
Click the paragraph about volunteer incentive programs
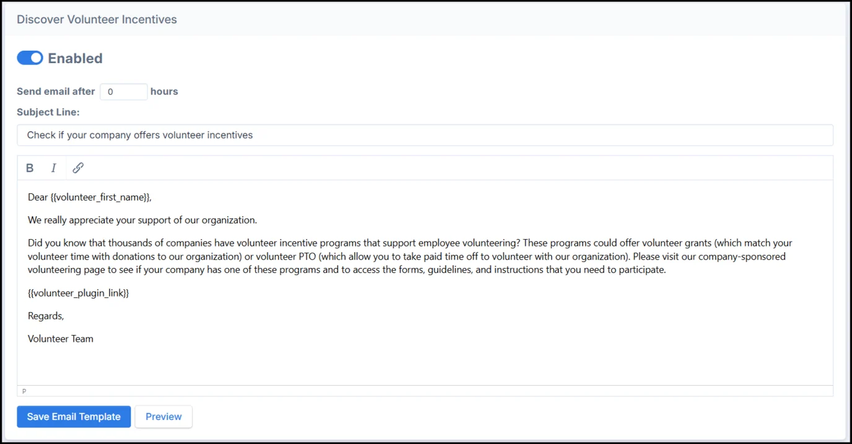coord(409,256)
